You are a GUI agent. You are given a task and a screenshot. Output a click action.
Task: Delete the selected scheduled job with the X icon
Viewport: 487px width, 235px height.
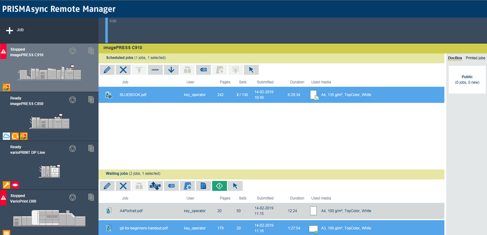tap(123, 70)
